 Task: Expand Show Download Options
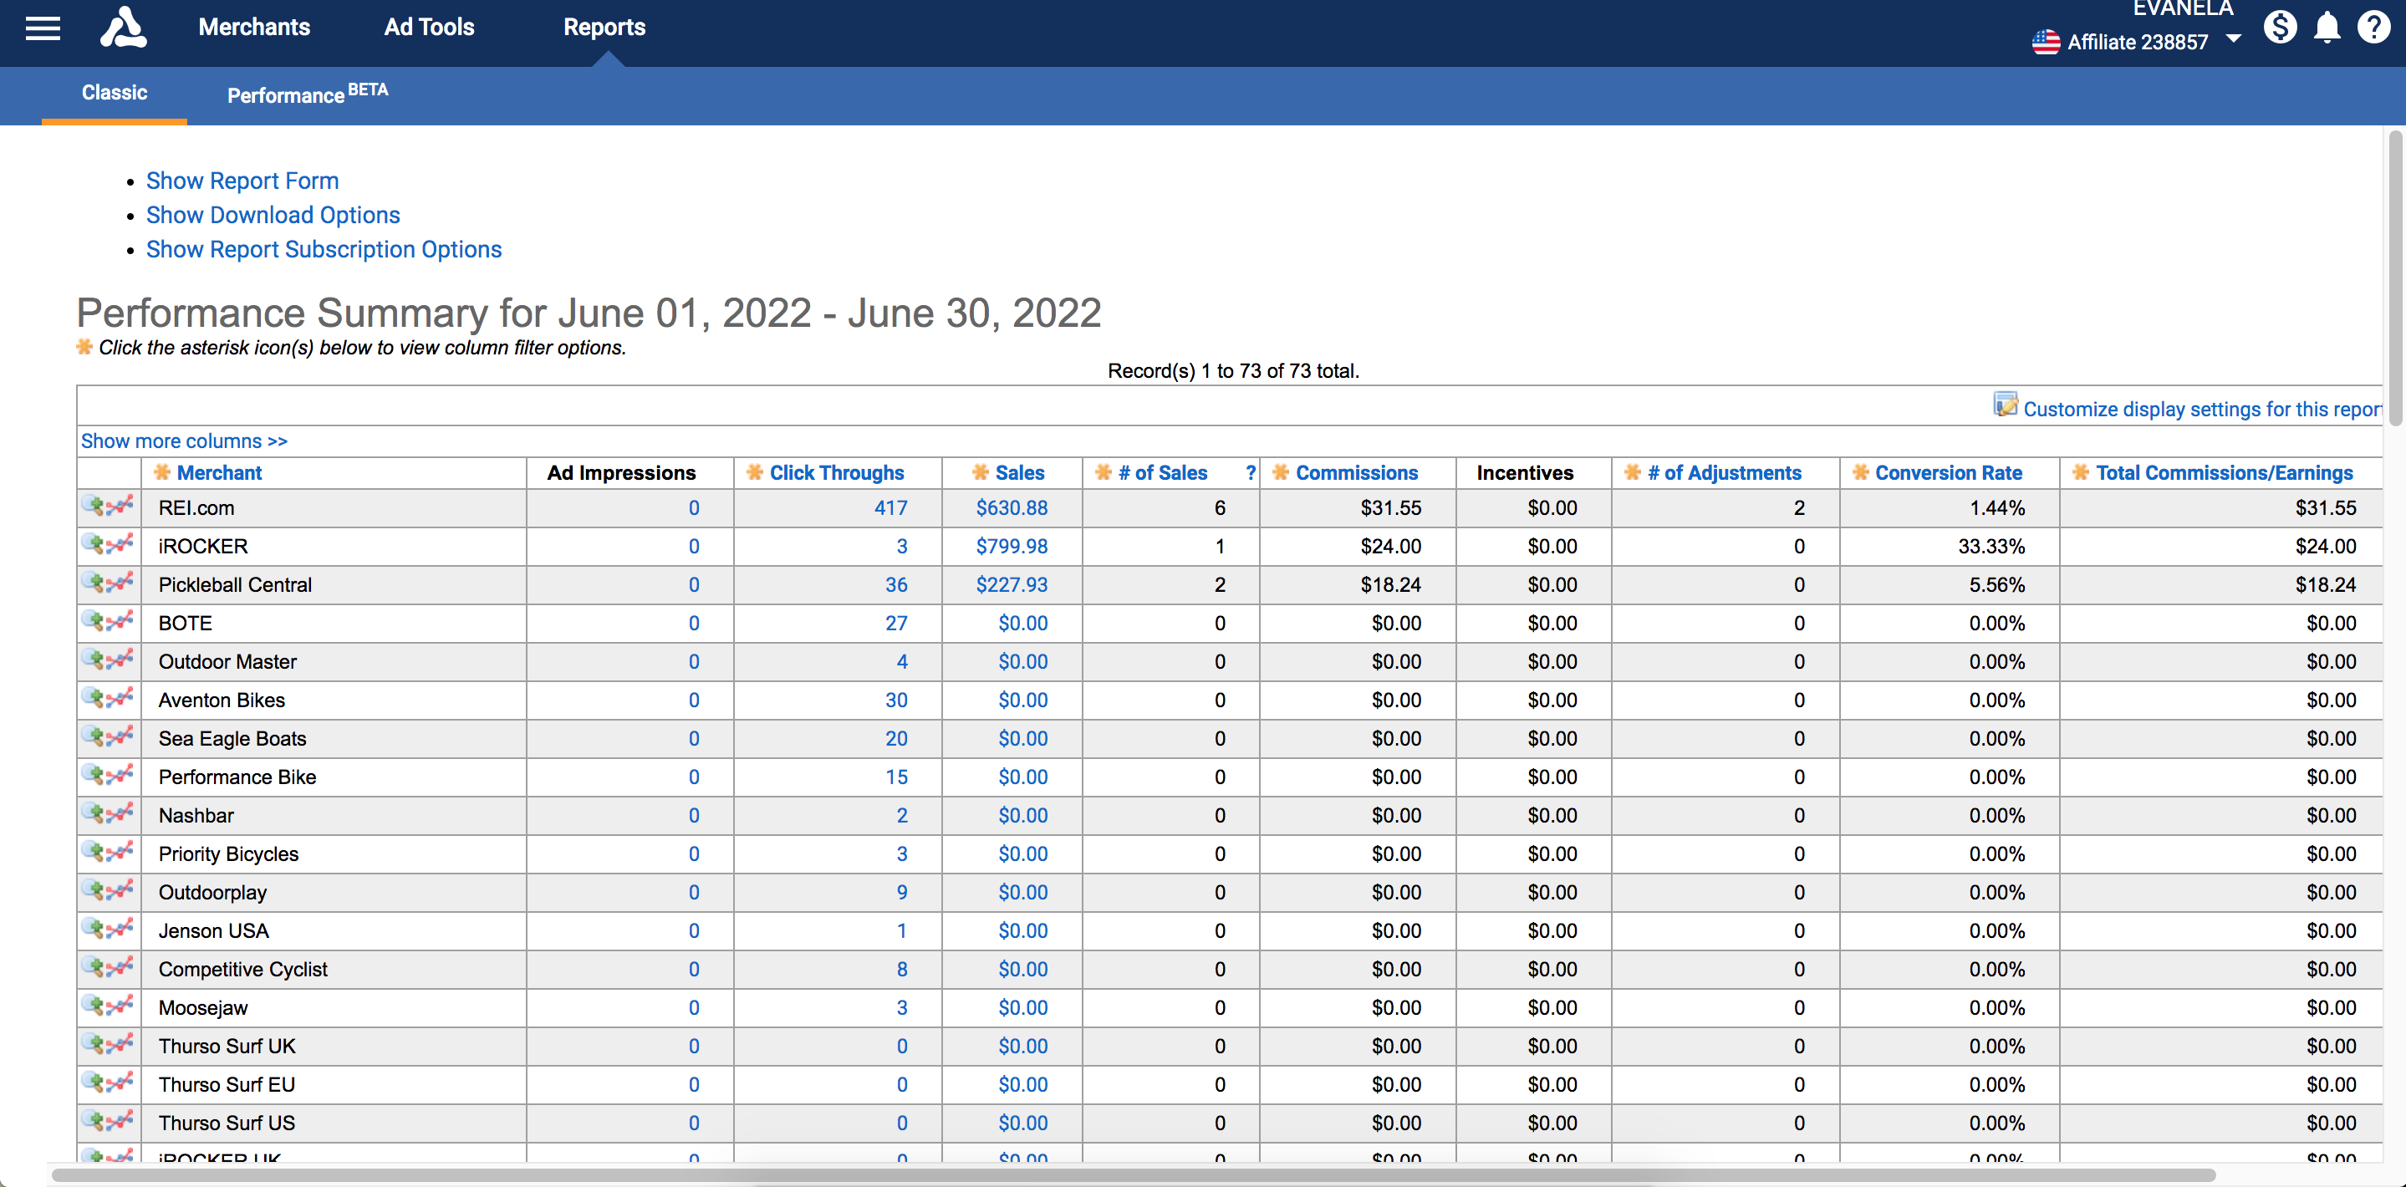click(x=273, y=215)
